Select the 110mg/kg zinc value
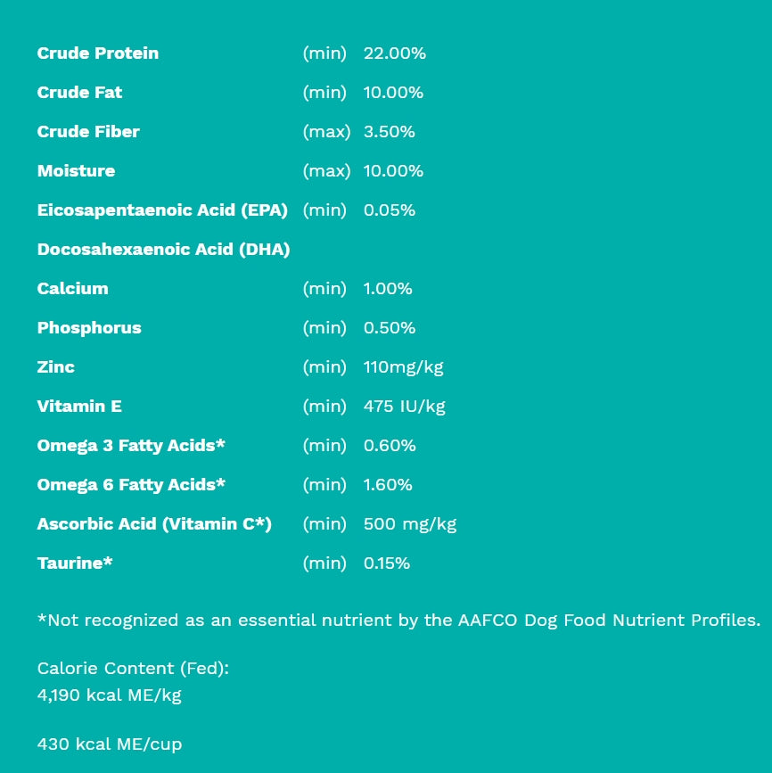 (403, 367)
